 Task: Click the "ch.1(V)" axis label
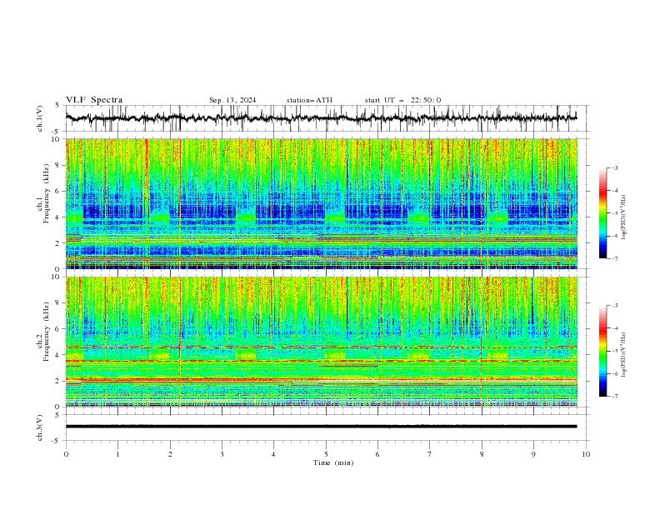(x=40, y=118)
